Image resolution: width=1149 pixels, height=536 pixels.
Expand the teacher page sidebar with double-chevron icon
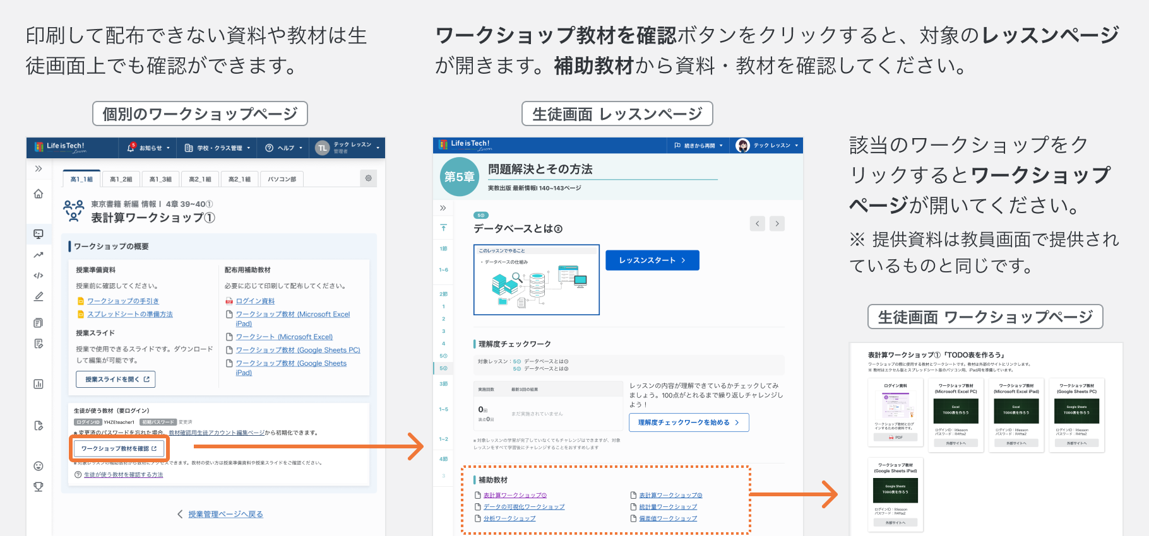click(x=39, y=168)
